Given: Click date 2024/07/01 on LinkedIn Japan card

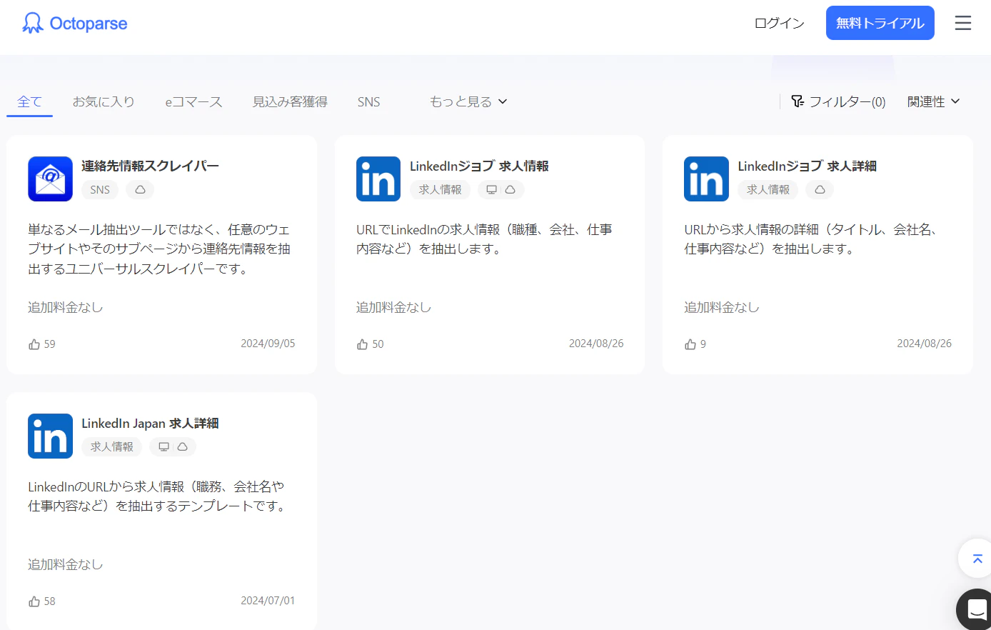Looking at the screenshot, I should [268, 601].
